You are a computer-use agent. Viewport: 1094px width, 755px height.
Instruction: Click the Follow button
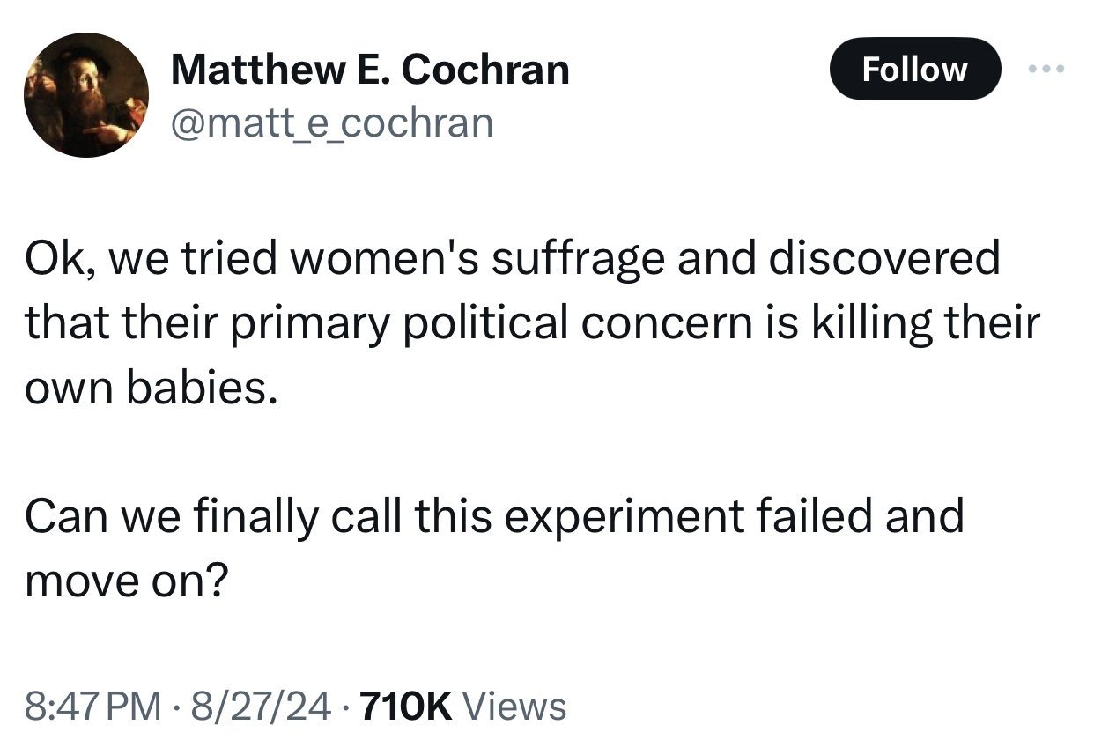click(x=914, y=69)
